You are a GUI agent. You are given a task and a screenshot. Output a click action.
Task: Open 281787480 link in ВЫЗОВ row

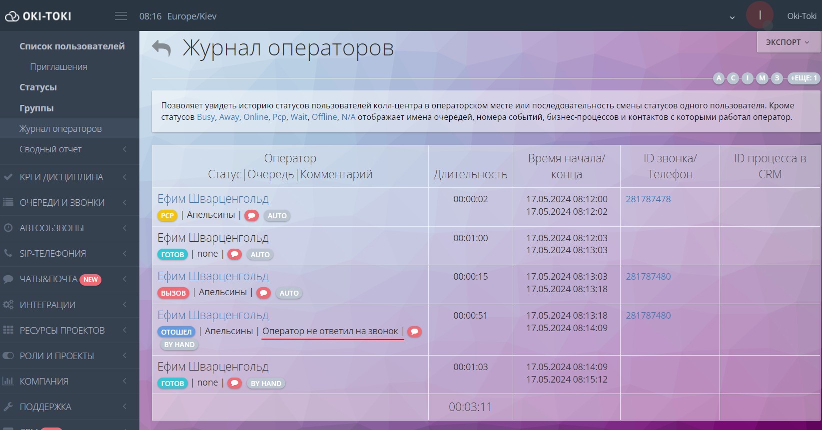click(648, 276)
